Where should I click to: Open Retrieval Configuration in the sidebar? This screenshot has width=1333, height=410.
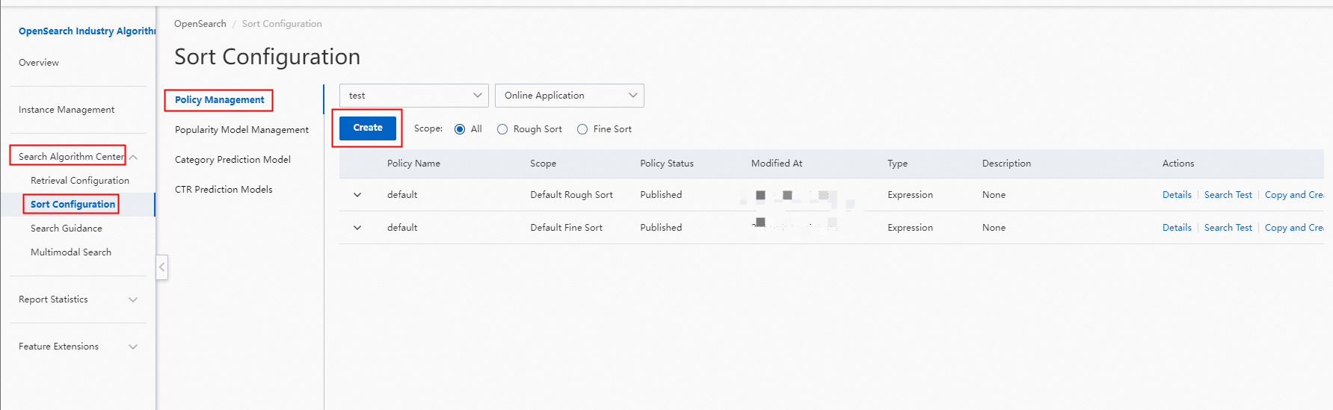click(80, 181)
